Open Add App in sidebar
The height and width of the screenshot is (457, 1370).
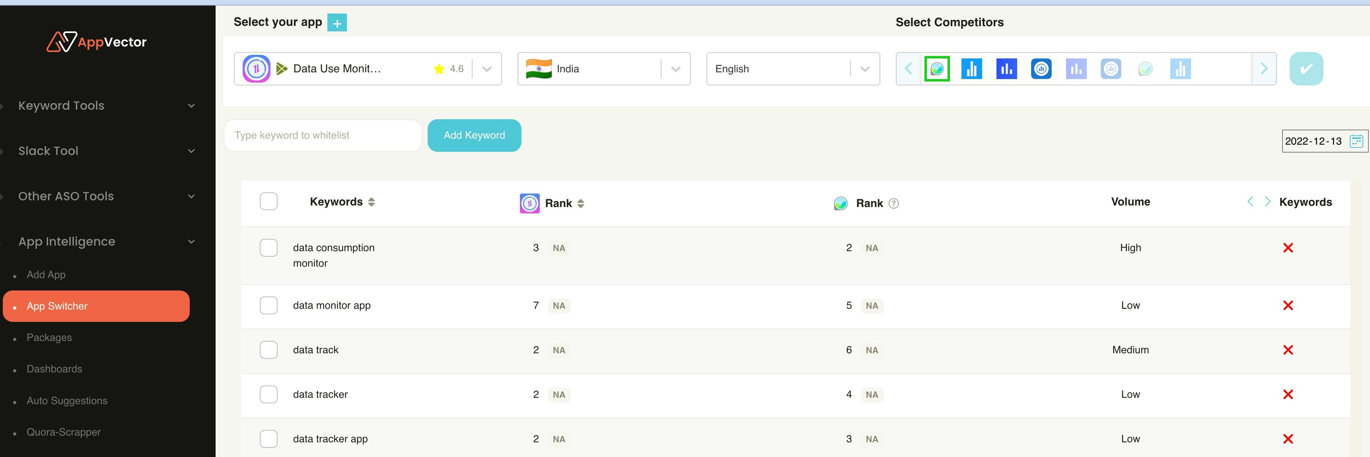click(x=46, y=275)
